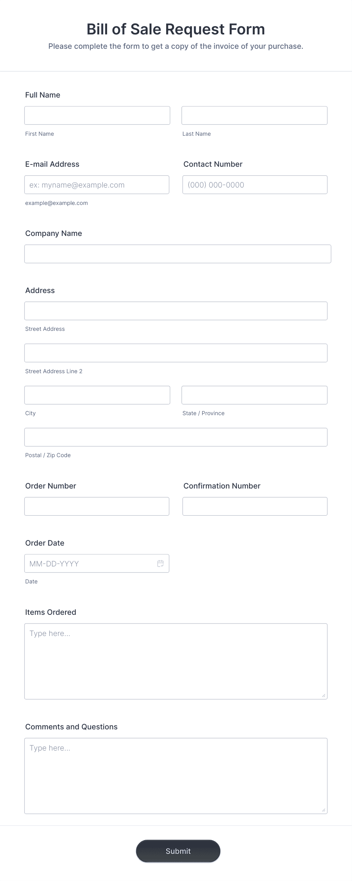Focus the State / Province input box
The image size is (352, 881).
click(x=254, y=395)
